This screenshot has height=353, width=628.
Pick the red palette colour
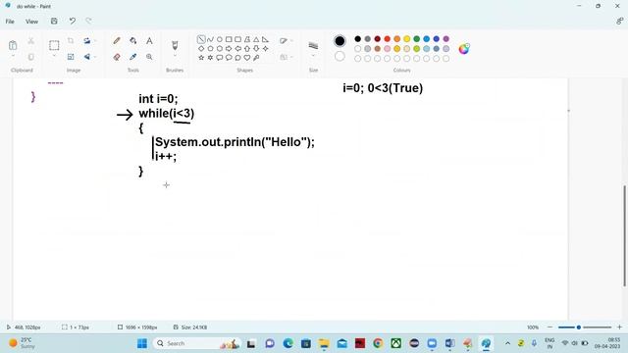[388, 39]
